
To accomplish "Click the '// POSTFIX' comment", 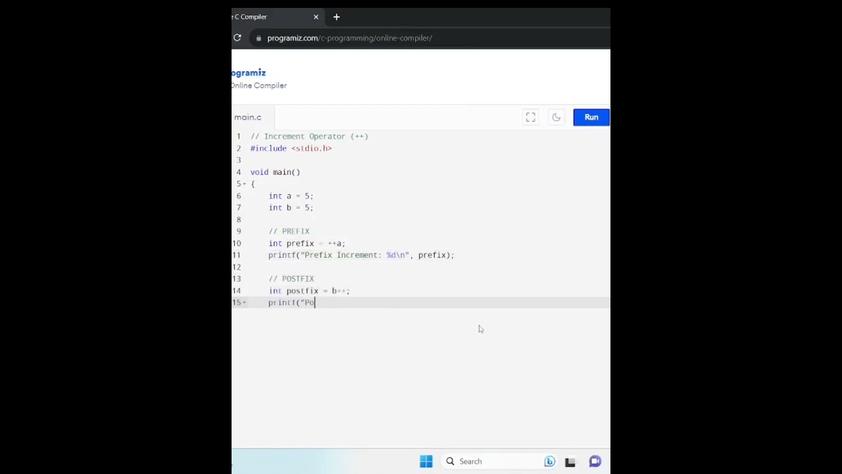I will tap(291, 278).
